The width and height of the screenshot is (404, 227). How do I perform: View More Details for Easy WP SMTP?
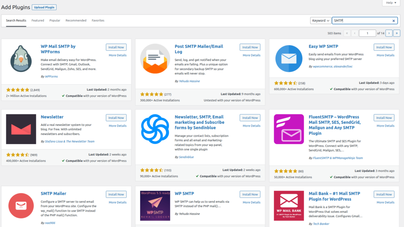pos(385,55)
